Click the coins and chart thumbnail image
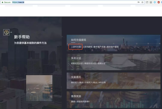162x109 pixels. [x=39, y=88]
